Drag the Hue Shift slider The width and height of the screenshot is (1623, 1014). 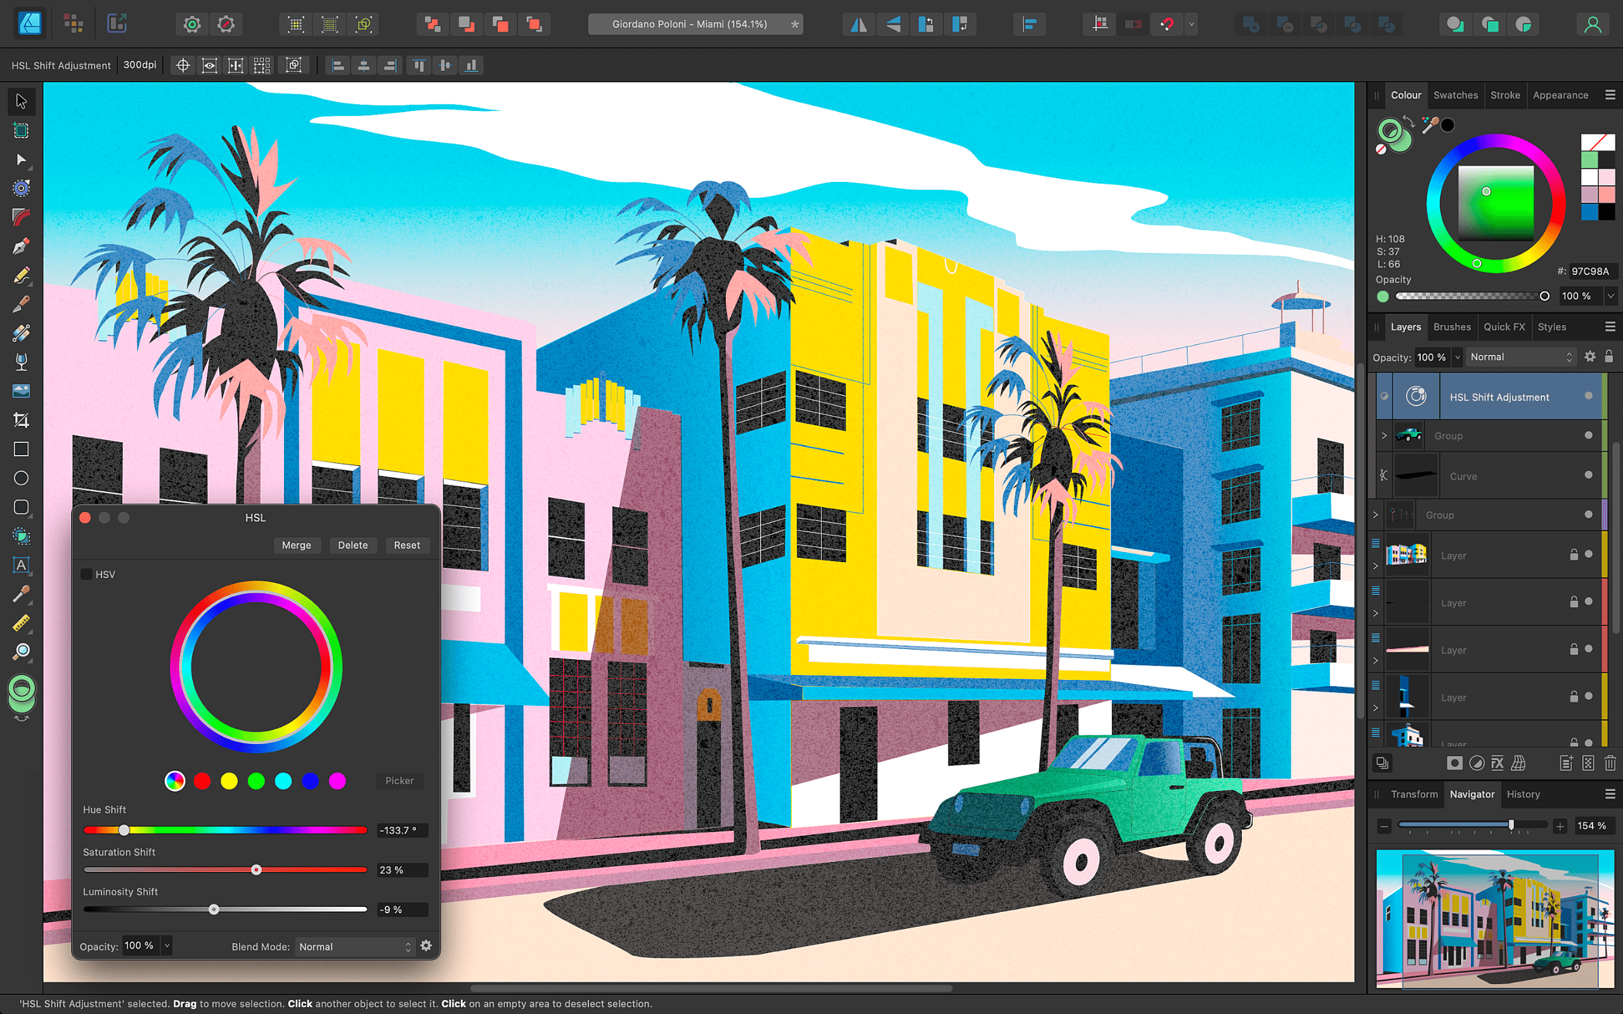tap(122, 830)
